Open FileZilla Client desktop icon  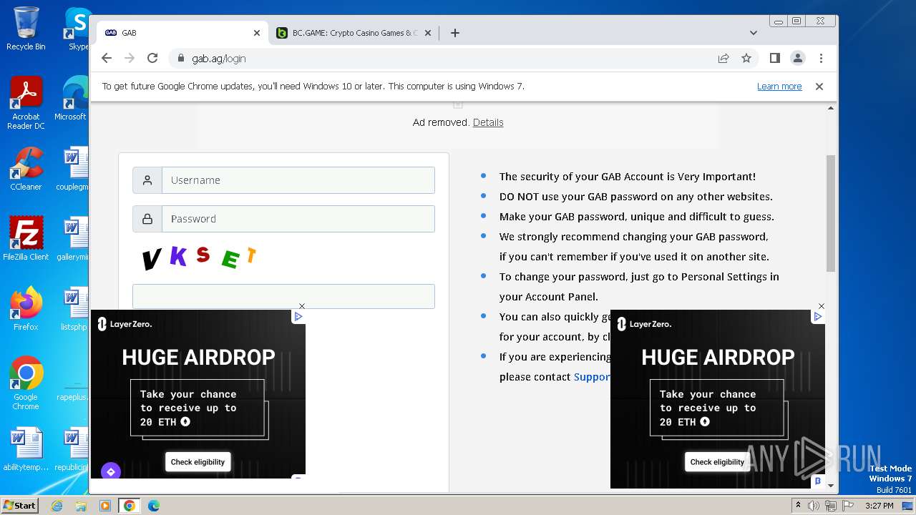[26, 239]
